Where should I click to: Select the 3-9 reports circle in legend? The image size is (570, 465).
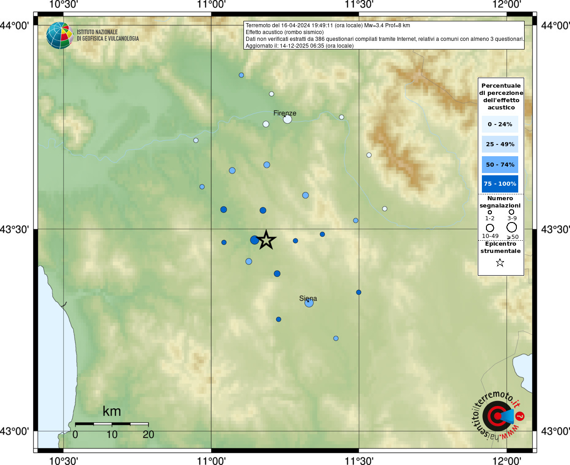[511, 212]
